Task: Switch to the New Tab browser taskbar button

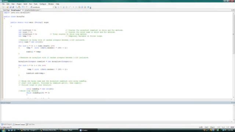Action: pos(30,130)
